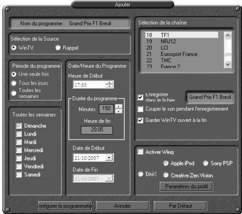Click the Minutes field showing 150
242x214 pixels.
[106, 109]
